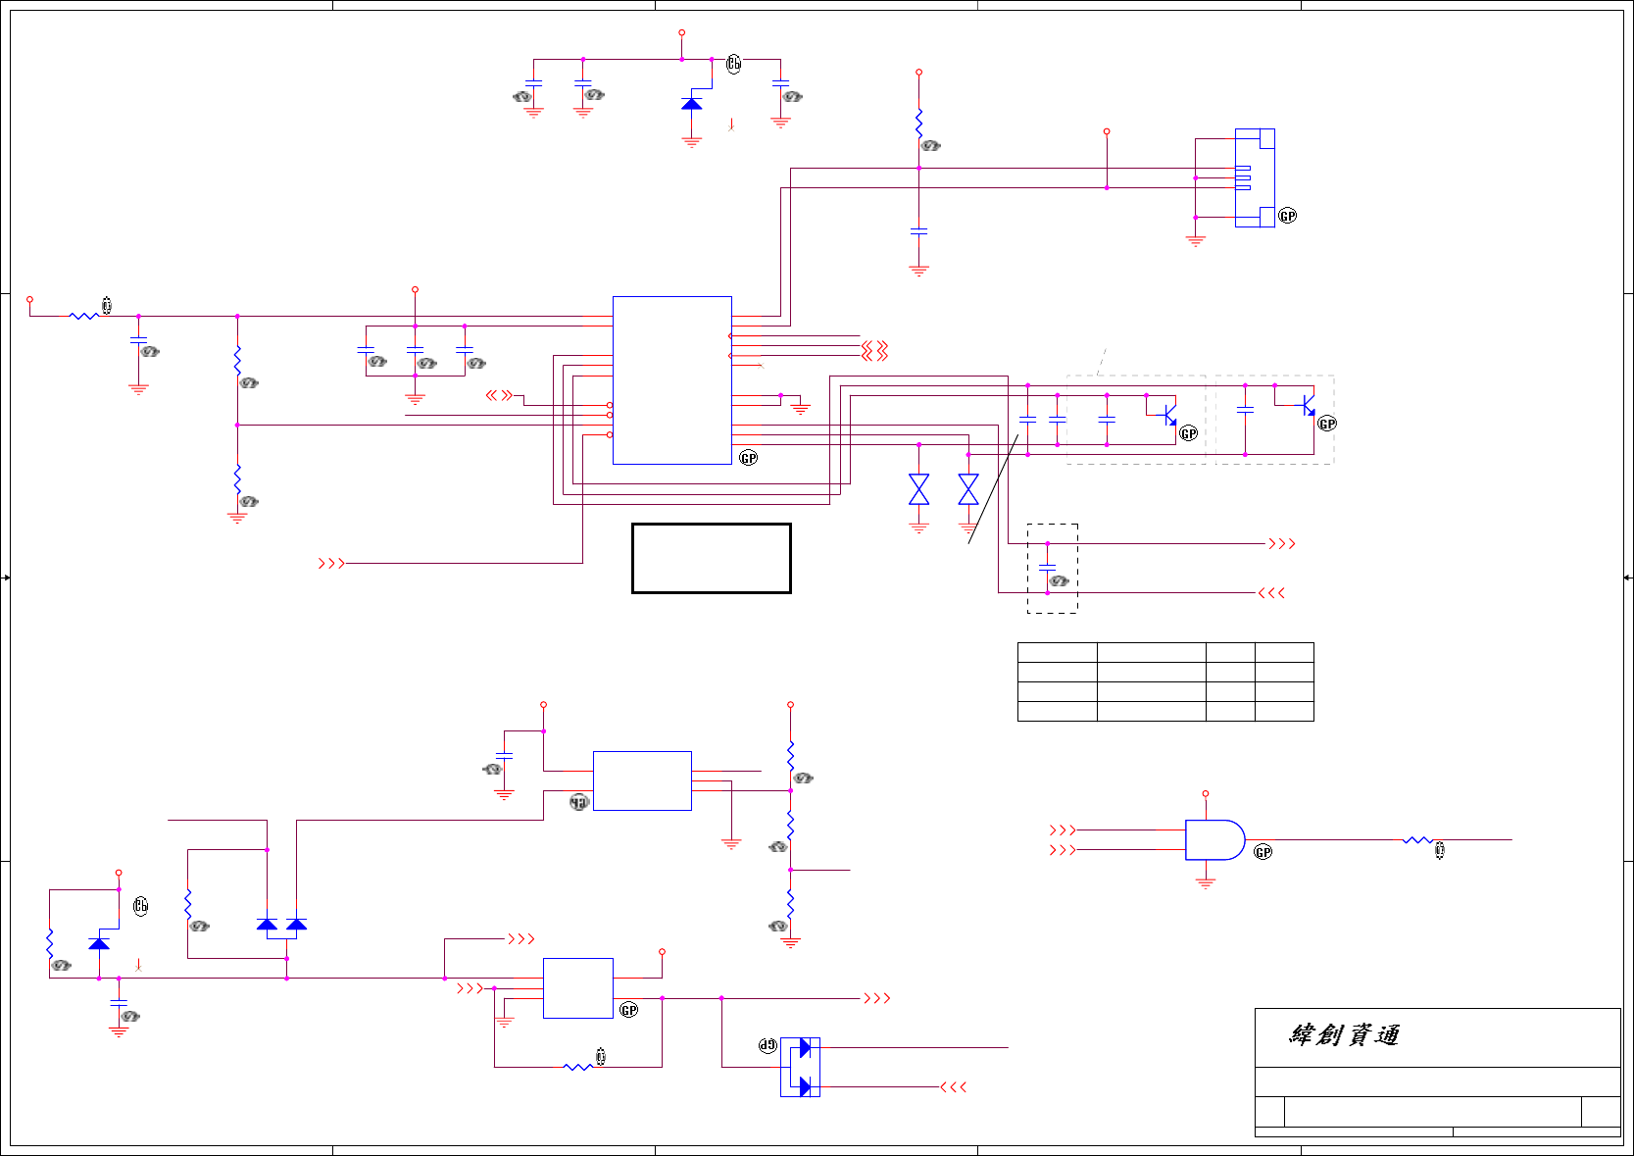The width and height of the screenshot is (1634, 1156).
Task: Click the ground symbol below the top-right connector
Action: tap(1196, 240)
